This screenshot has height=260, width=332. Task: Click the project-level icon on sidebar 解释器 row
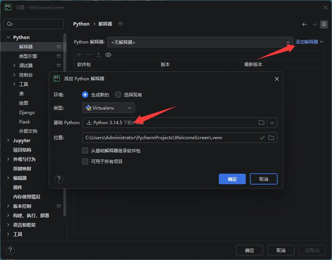pos(59,47)
